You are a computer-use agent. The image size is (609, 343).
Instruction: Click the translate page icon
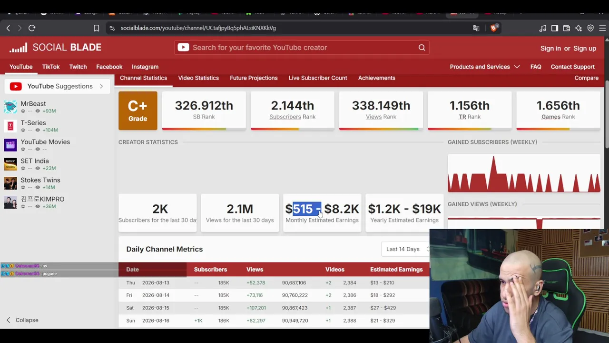click(x=476, y=28)
